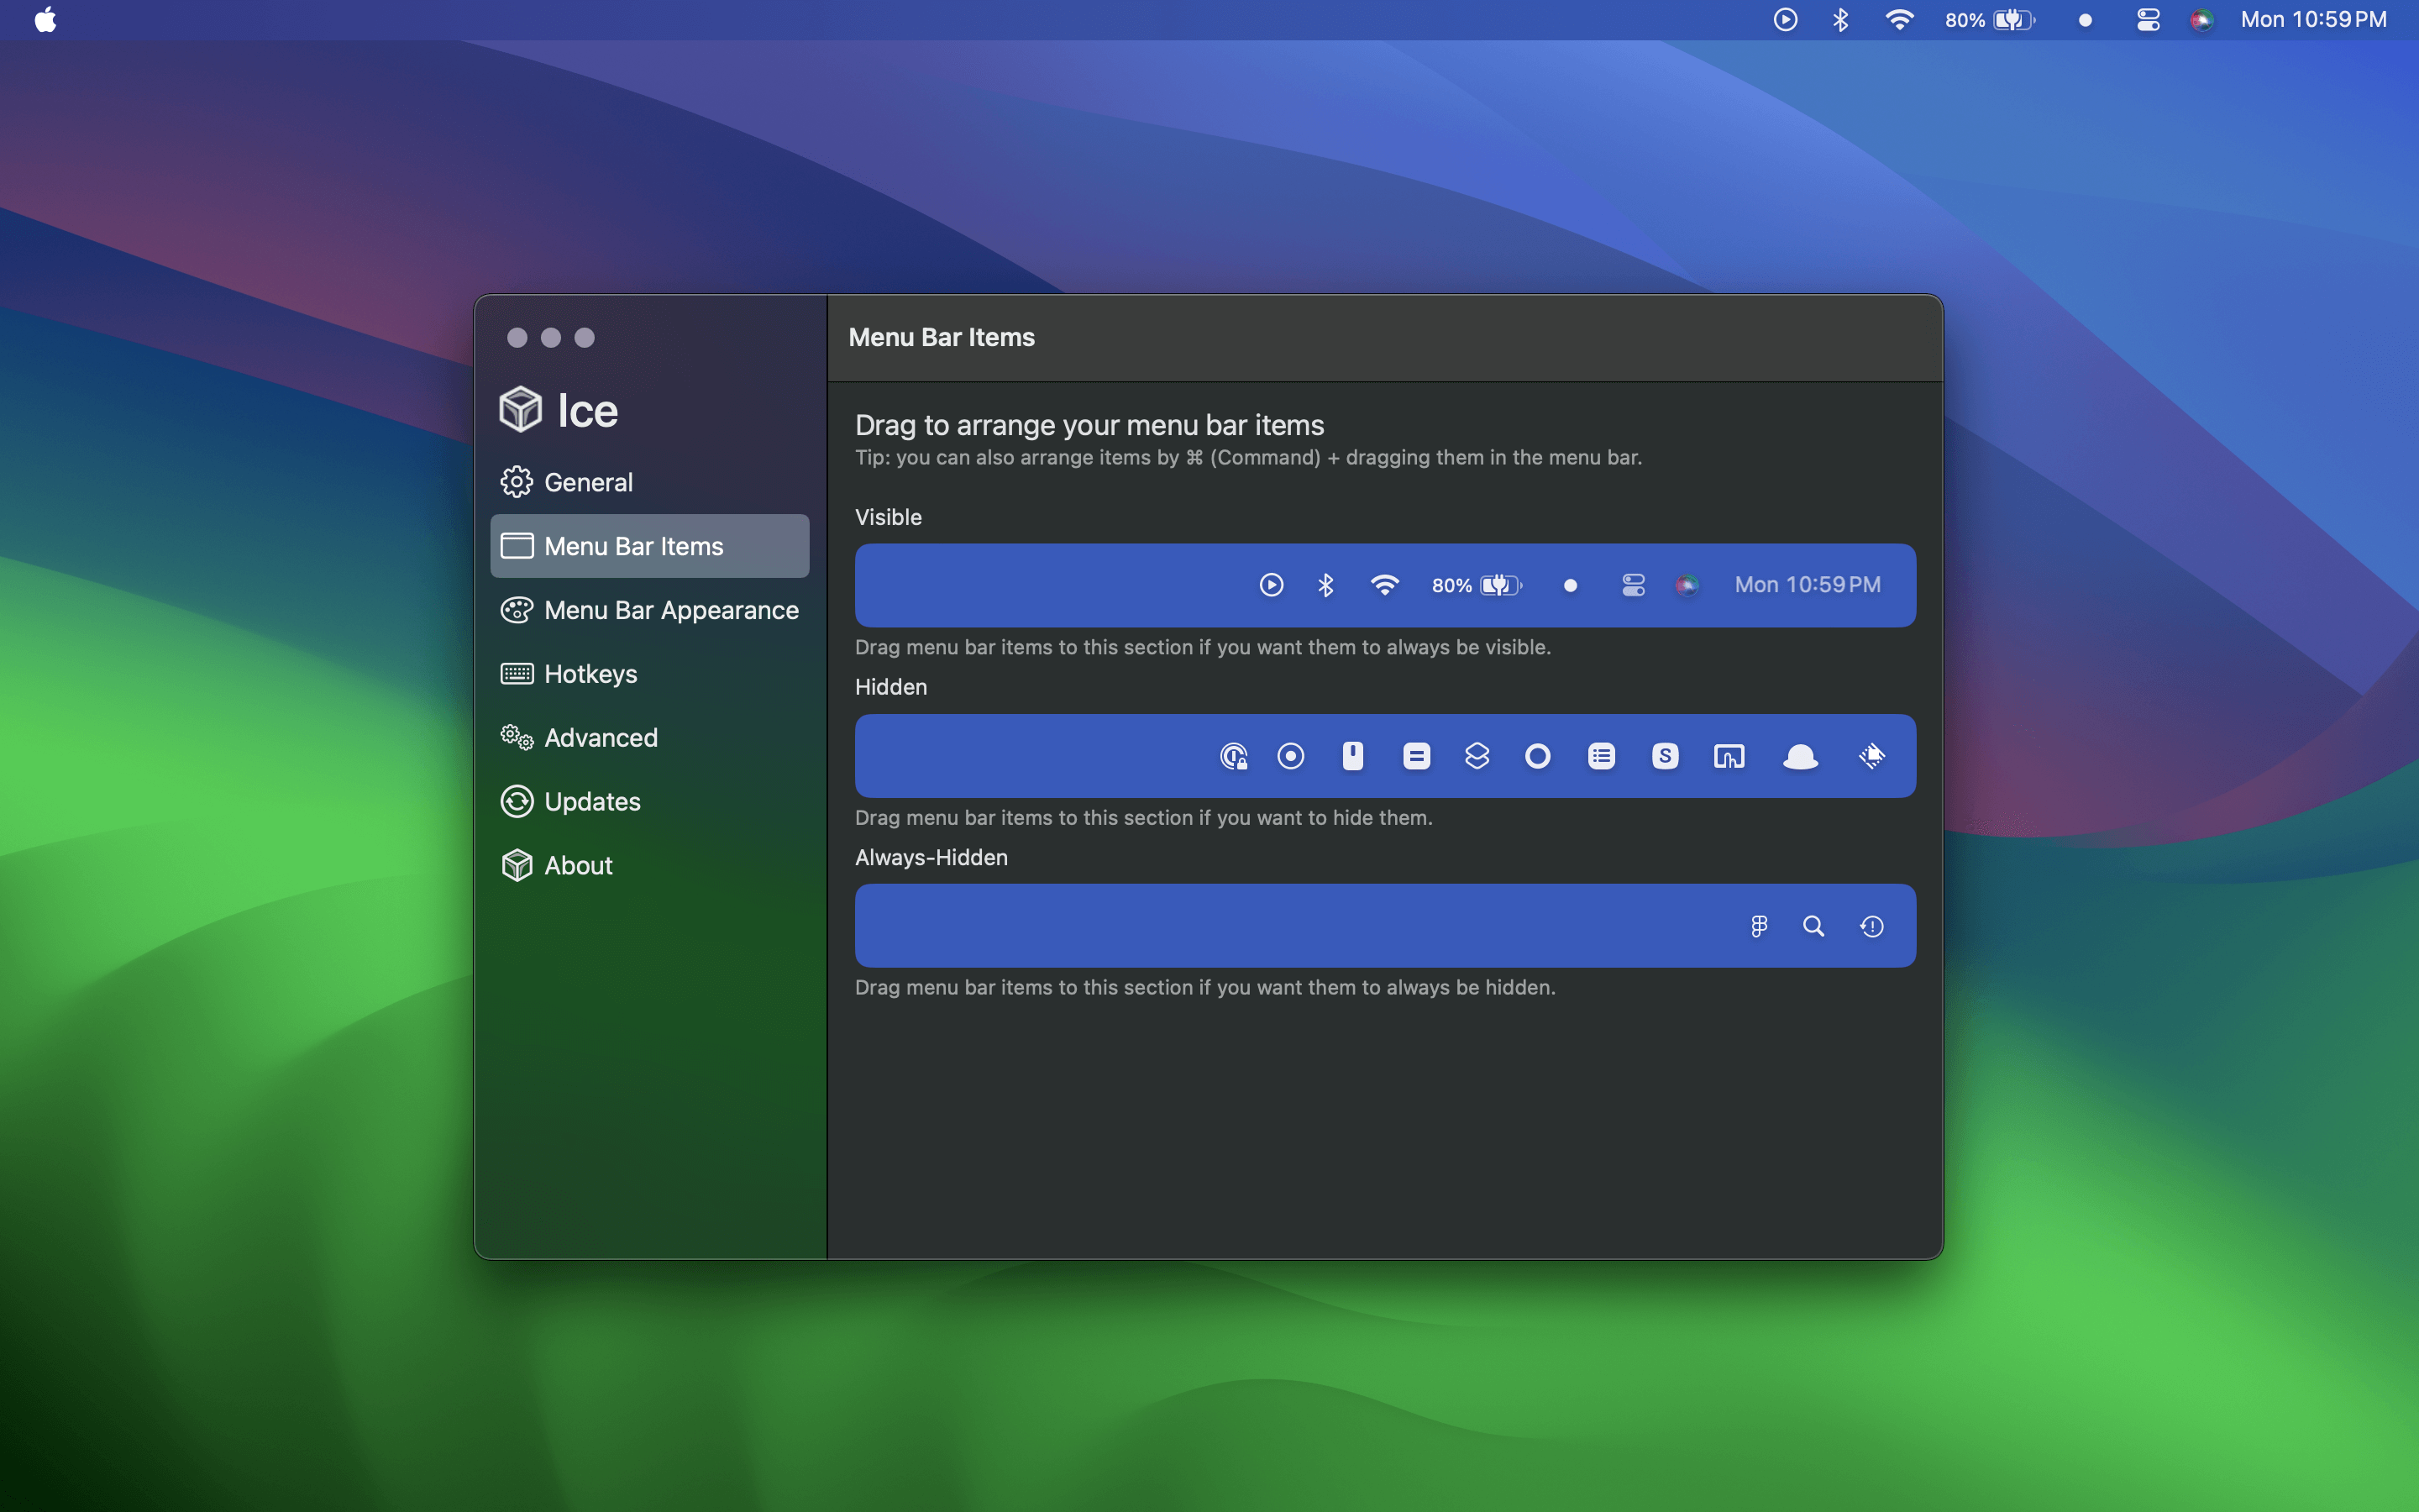The image size is (2419, 1512).
Task: Click the striped diamond icon in the Hidden row
Action: tap(1872, 756)
